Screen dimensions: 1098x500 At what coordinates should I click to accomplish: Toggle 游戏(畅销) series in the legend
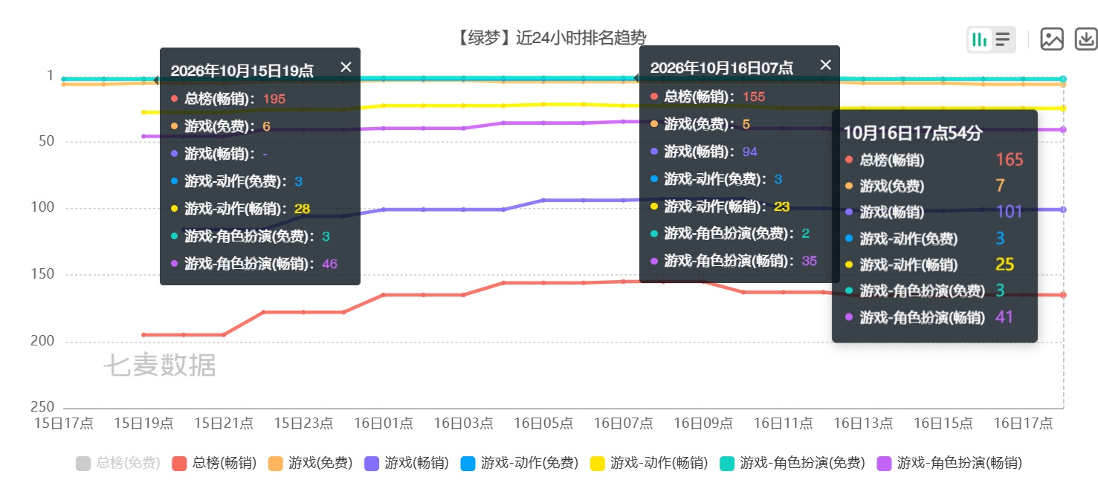pos(406,463)
